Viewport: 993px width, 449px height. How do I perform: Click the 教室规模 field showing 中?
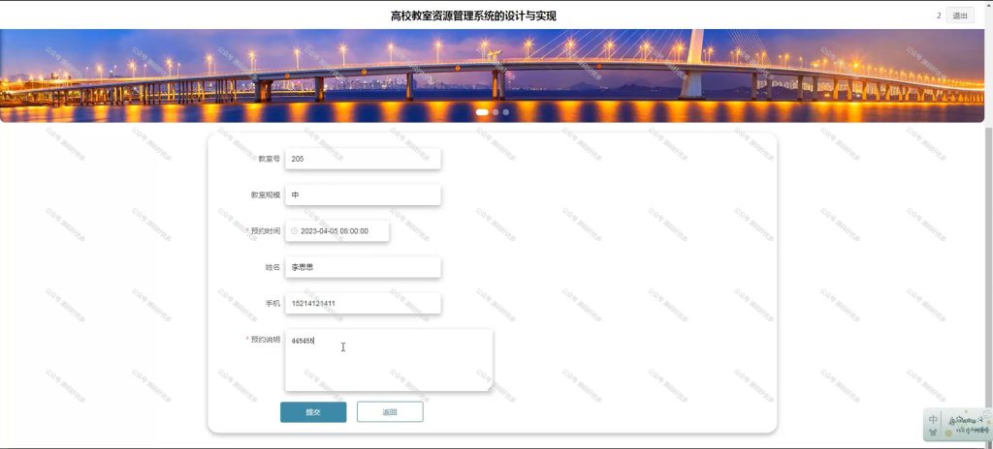363,195
